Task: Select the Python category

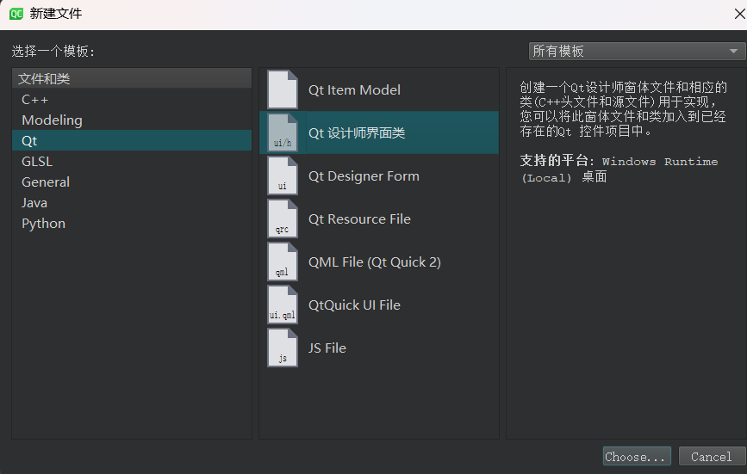Action: pos(132,224)
